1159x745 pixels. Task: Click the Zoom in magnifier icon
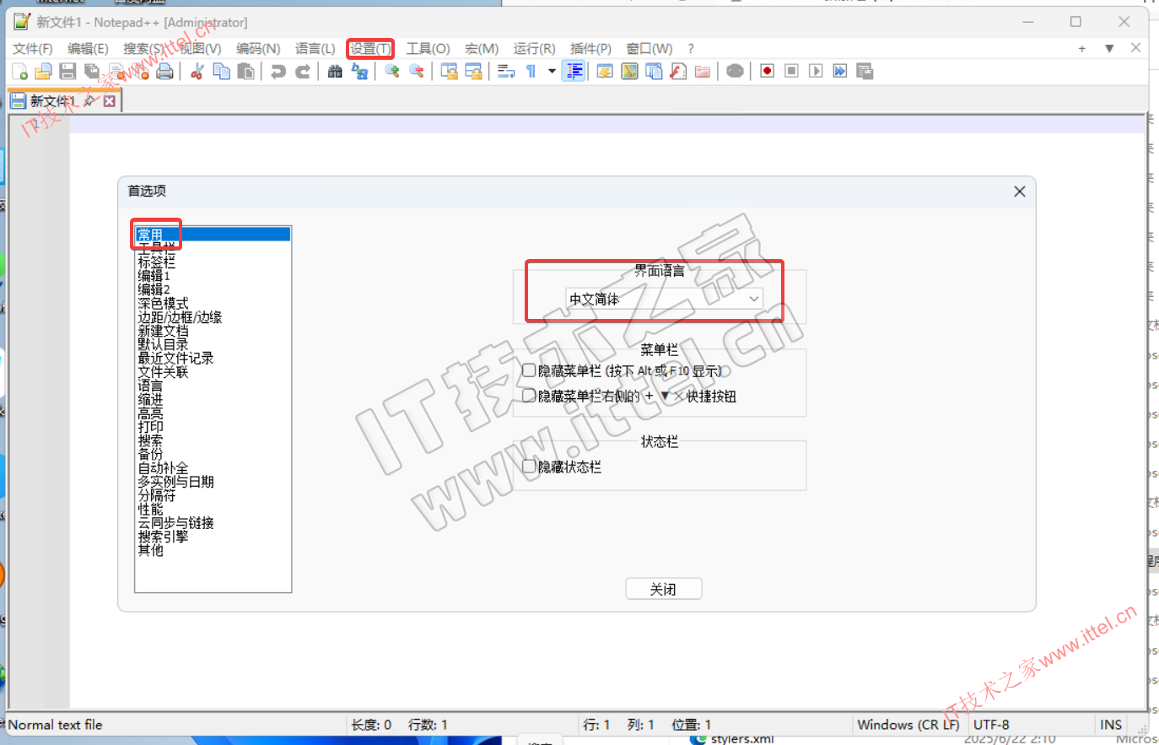[x=391, y=72]
